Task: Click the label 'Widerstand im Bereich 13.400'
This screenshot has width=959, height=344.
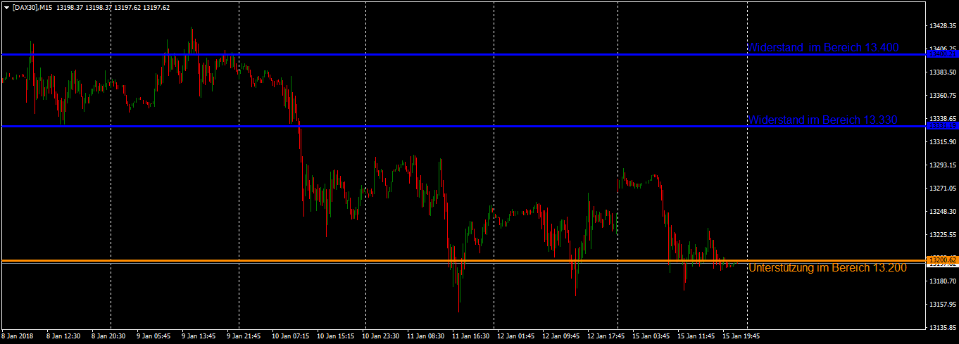Action: pyautogui.click(x=823, y=48)
